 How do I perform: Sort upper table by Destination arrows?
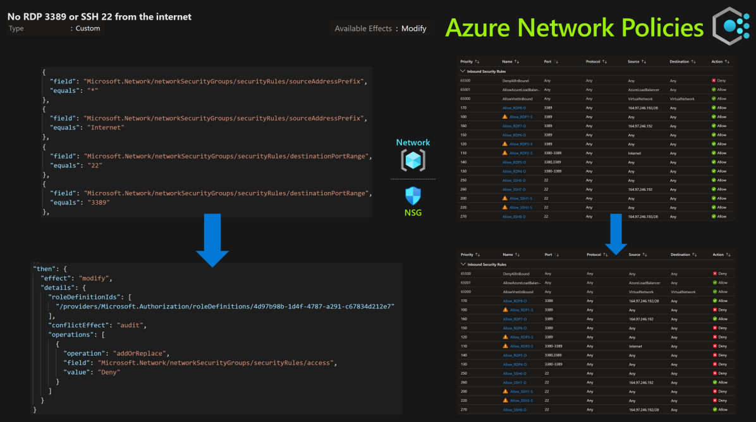click(693, 62)
